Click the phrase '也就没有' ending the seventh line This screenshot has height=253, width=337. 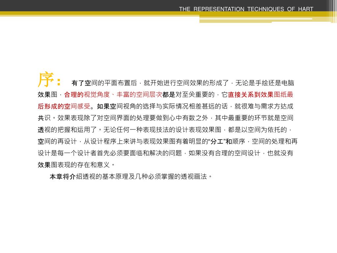tap(280, 153)
